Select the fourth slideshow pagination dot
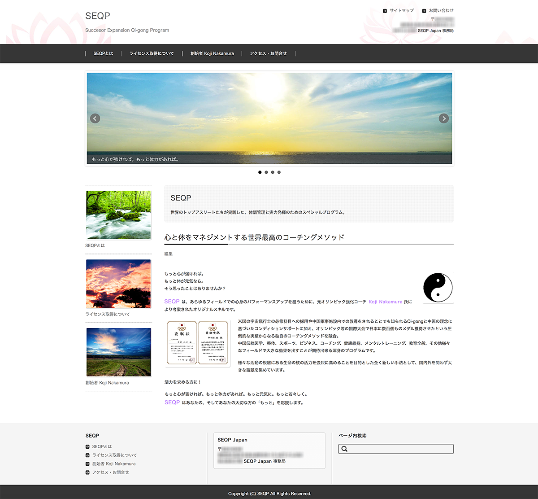 point(279,172)
